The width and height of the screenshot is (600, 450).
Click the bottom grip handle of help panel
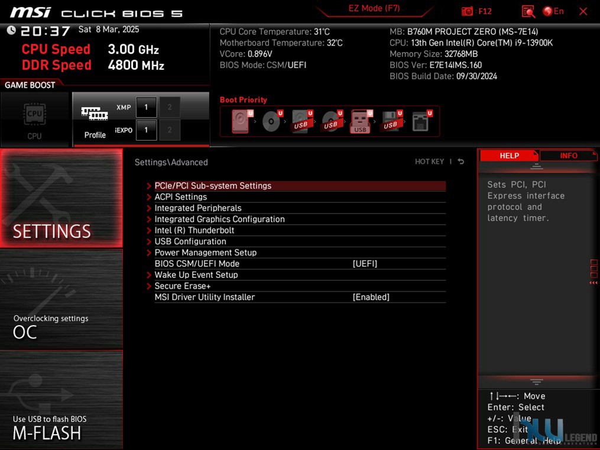click(x=537, y=381)
